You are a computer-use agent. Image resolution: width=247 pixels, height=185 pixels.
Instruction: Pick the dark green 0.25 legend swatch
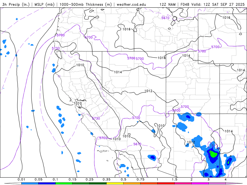click(98, 183)
